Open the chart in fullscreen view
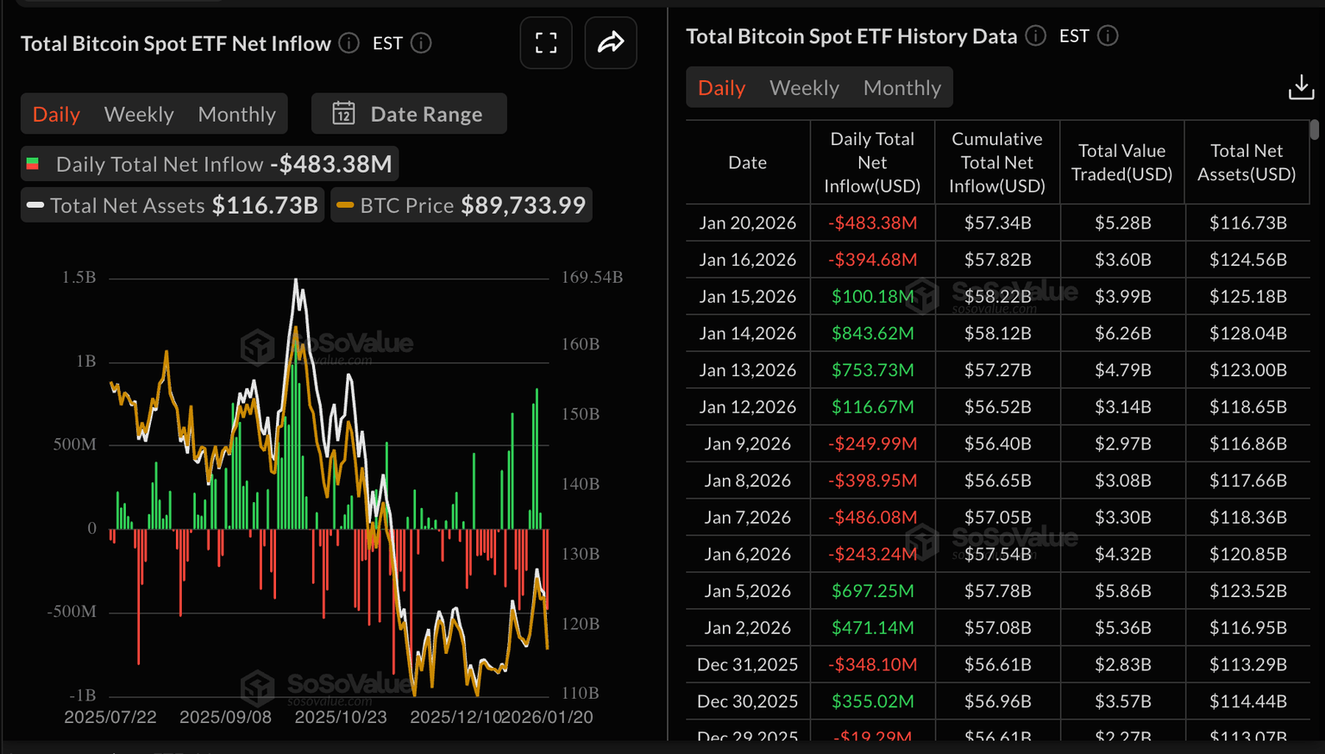Viewport: 1325px width, 754px height. 546,43
